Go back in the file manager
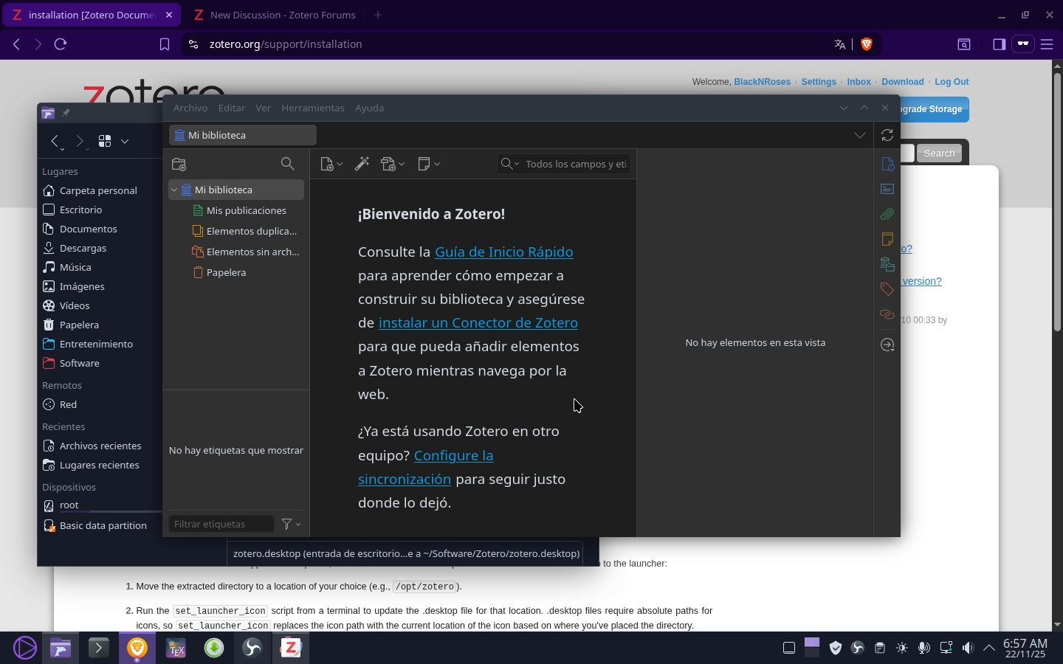1063x664 pixels. click(55, 141)
